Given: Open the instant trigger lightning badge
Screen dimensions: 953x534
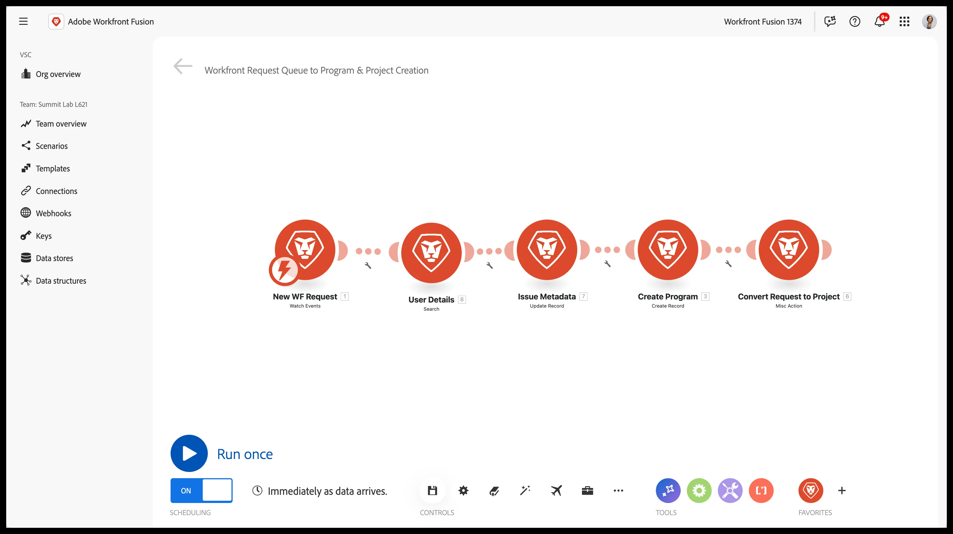Looking at the screenshot, I should pyautogui.click(x=284, y=270).
